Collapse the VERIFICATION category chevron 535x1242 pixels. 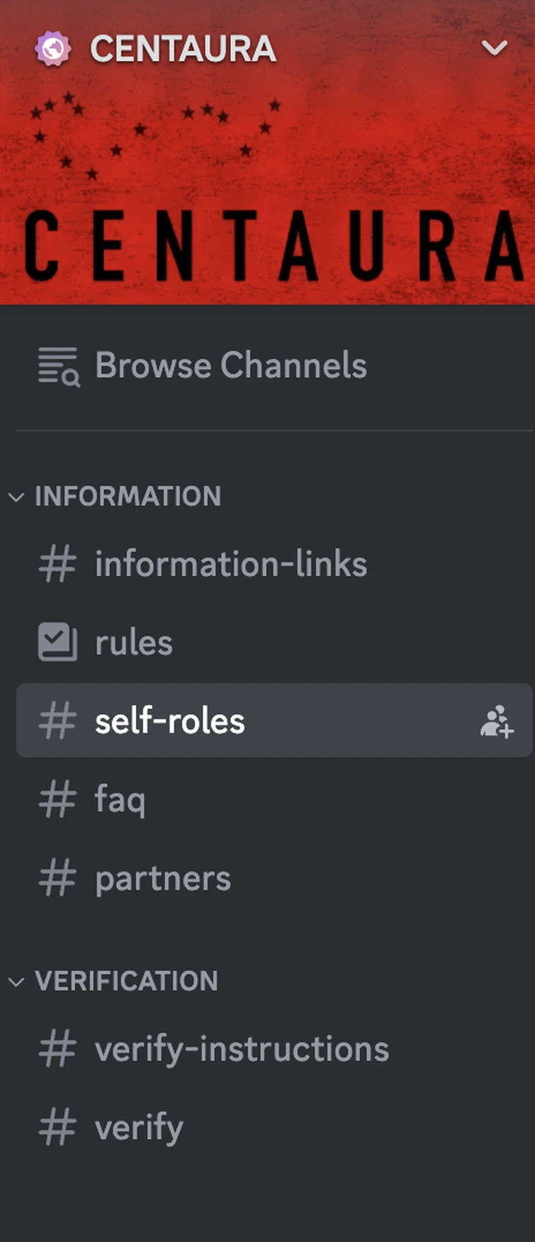[16, 982]
